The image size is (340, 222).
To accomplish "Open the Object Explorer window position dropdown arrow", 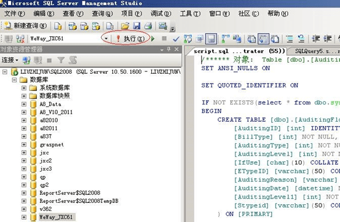I will (x=162, y=50).
